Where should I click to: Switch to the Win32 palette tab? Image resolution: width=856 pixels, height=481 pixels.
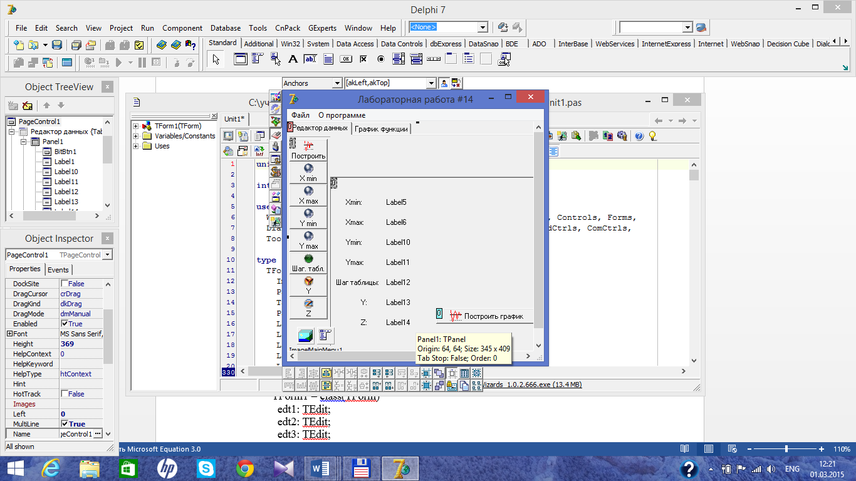point(291,44)
